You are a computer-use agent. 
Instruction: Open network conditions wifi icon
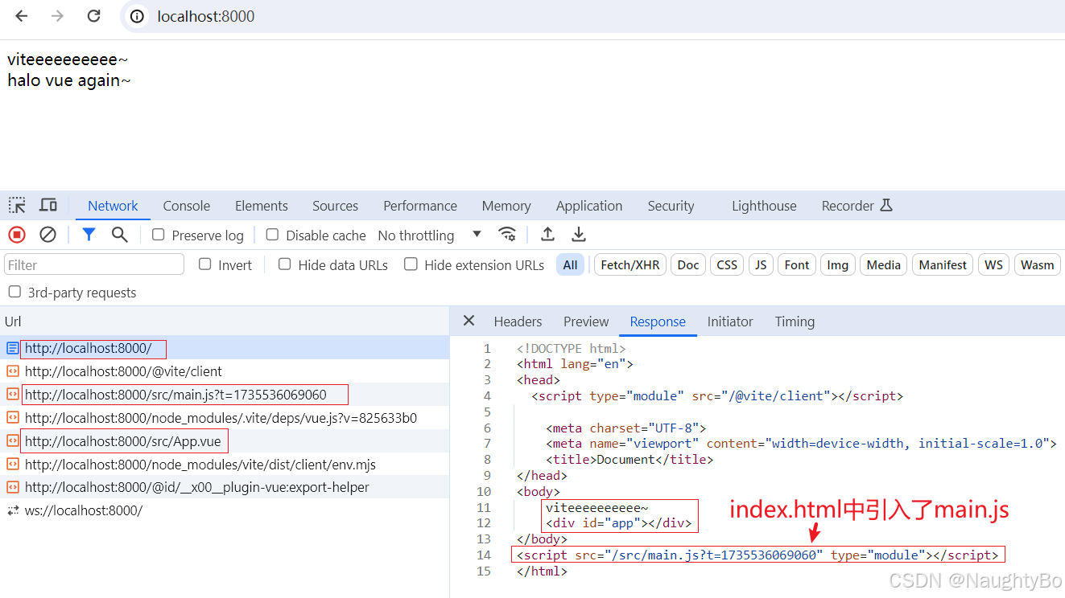[x=507, y=235]
